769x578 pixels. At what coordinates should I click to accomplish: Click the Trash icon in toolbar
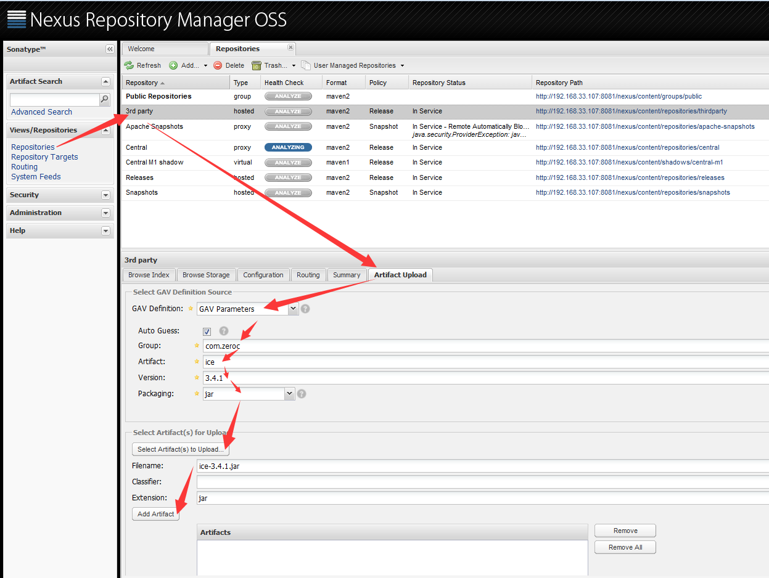tap(256, 65)
